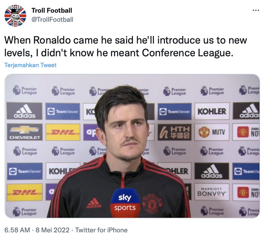Screen dimensions: 264x242
Task: Click the top-left Premier League logo
Action: pos(25,90)
